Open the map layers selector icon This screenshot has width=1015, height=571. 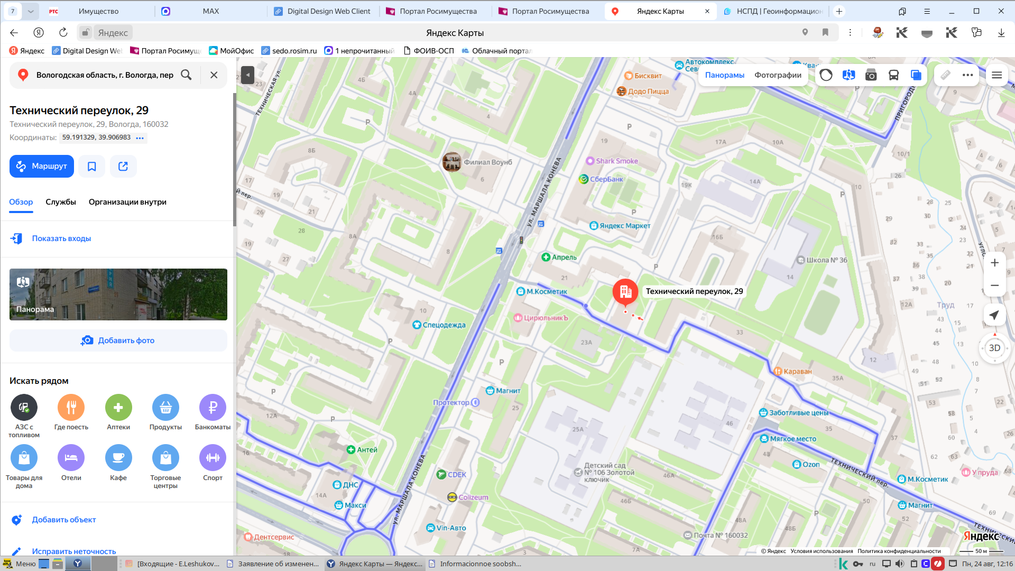(916, 75)
